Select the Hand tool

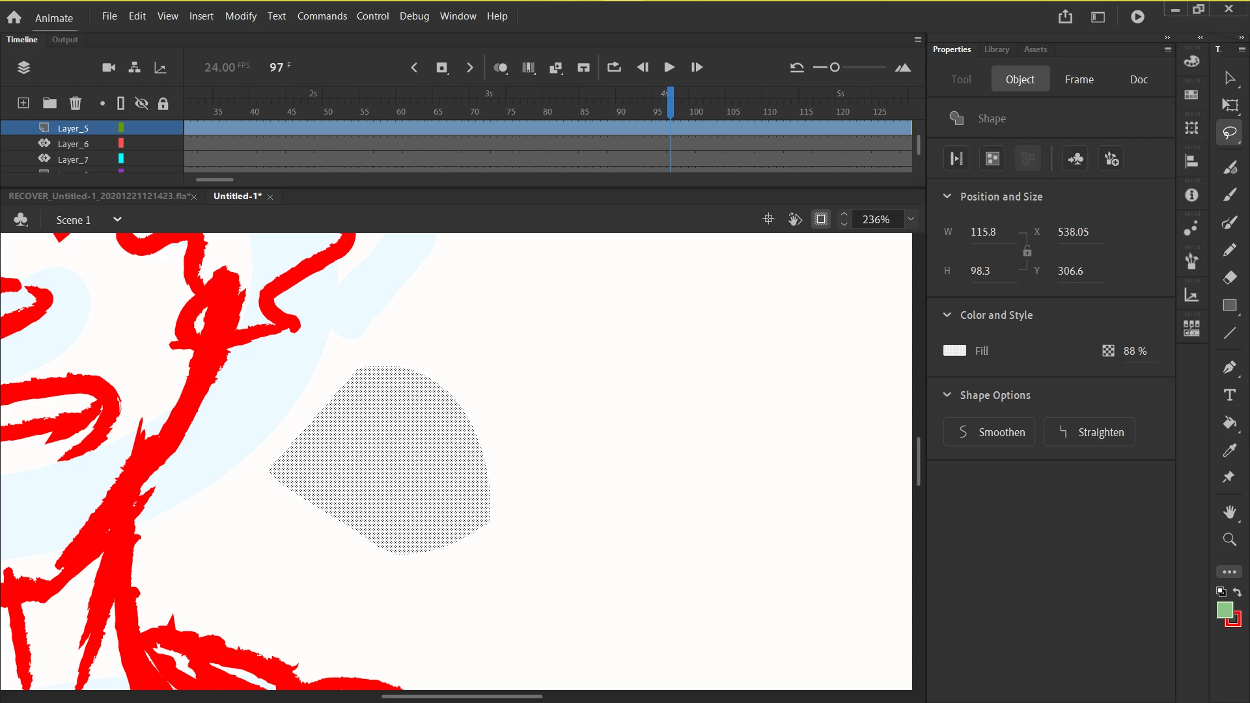click(1229, 512)
